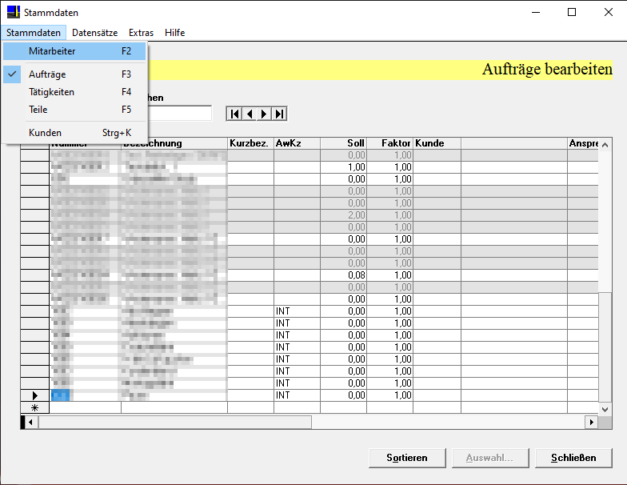Choose Mitarbeiter from the Stammdaten menu
Screen dimensions: 627x485
(x=74, y=51)
